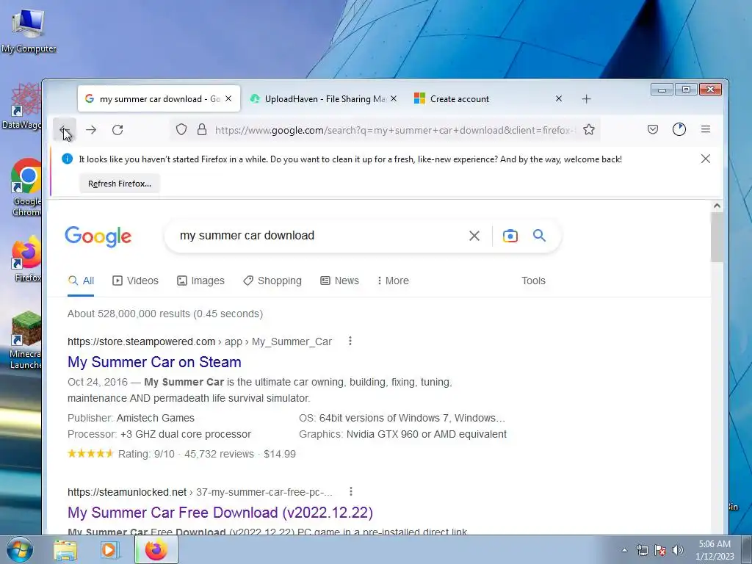This screenshot has width=752, height=564.
Task: Open the Firefox hamburger application menu
Action: tap(706, 129)
